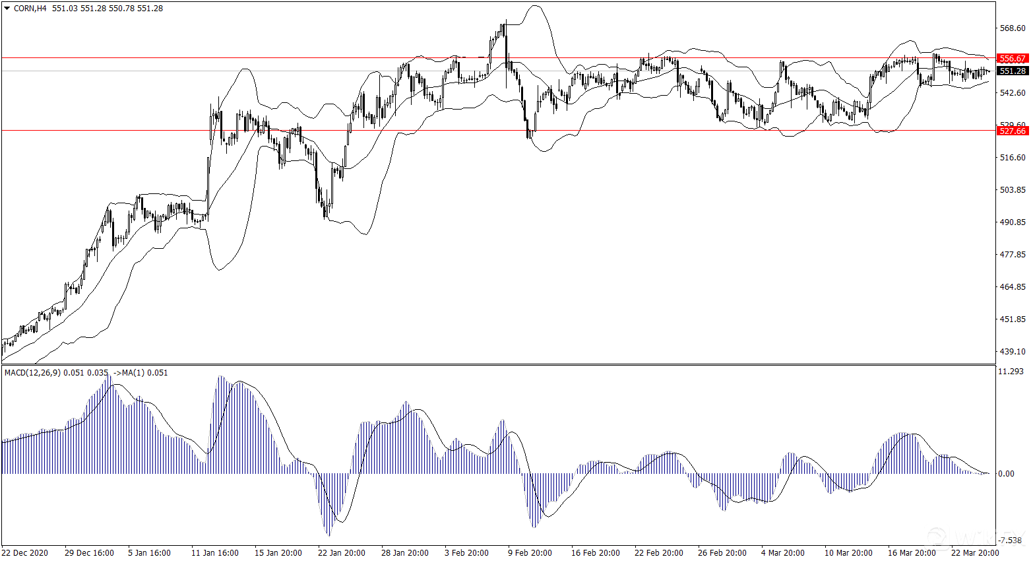Select the MACD(12,26,9) indicator label
1033x561 pixels.
[32, 373]
